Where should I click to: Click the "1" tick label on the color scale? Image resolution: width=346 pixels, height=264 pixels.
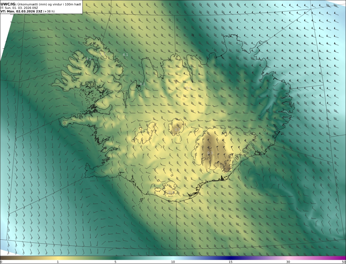coord(58,262)
